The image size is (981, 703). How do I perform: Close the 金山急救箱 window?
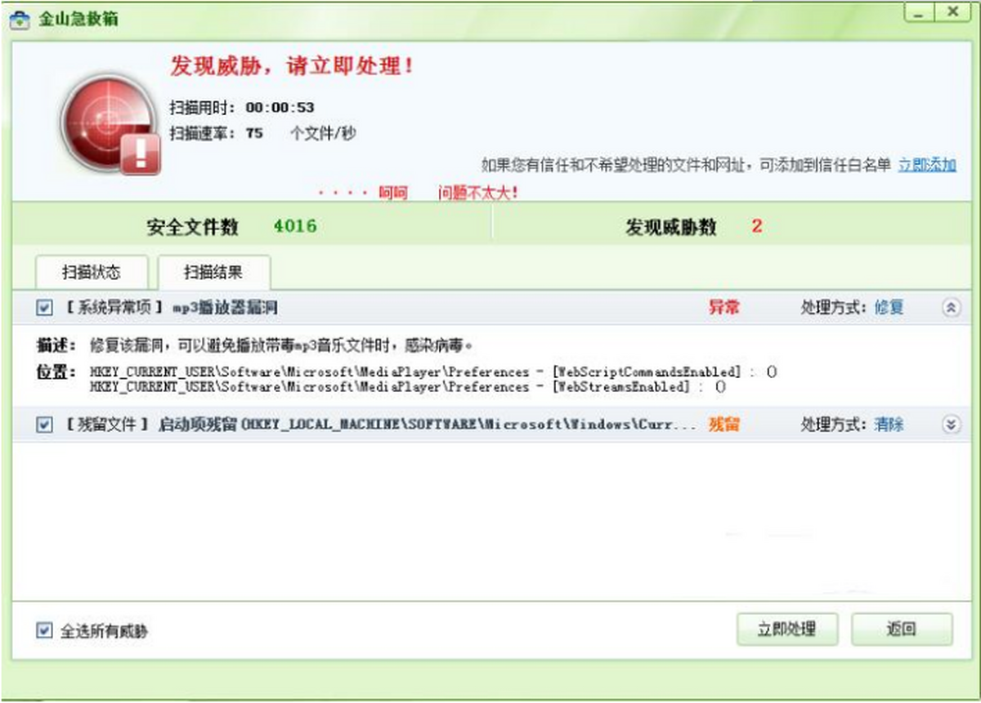pos(953,14)
